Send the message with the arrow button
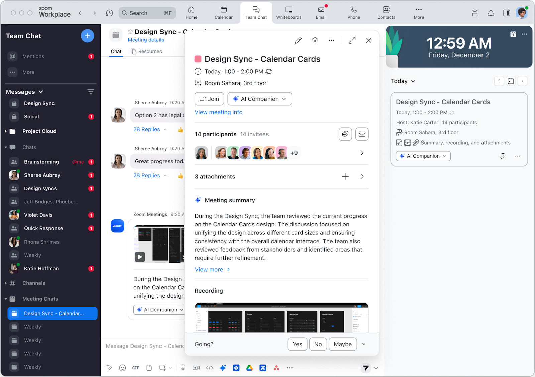Viewport: 535px width, 377px height. tap(366, 368)
